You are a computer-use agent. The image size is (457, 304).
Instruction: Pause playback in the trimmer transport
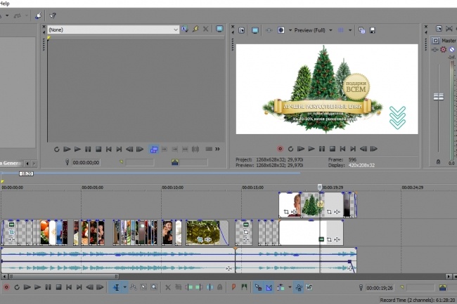88,150
